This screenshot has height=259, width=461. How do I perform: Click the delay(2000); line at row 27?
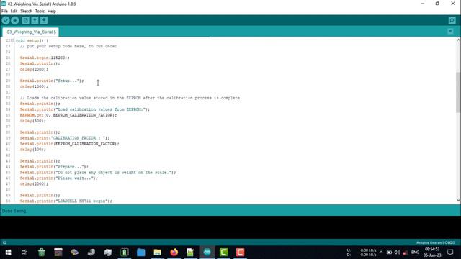(34, 69)
